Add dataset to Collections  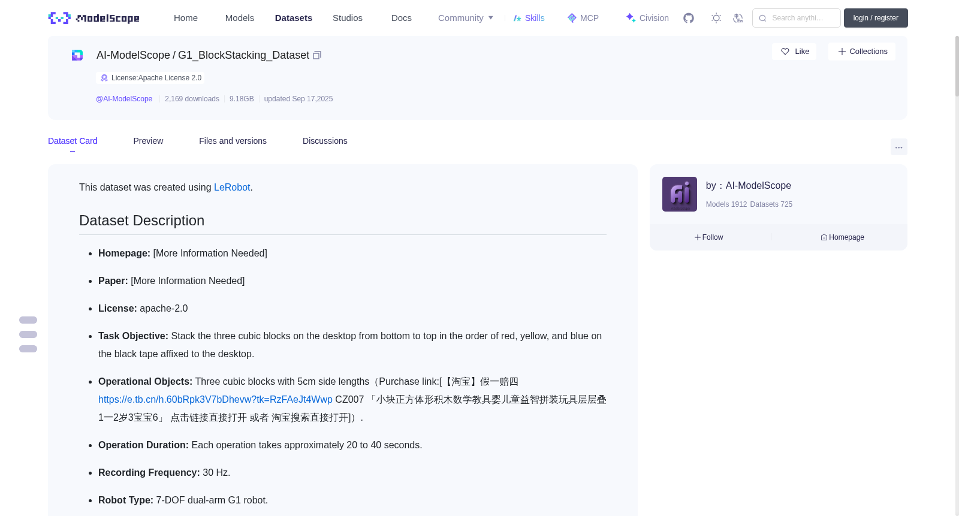(x=862, y=52)
